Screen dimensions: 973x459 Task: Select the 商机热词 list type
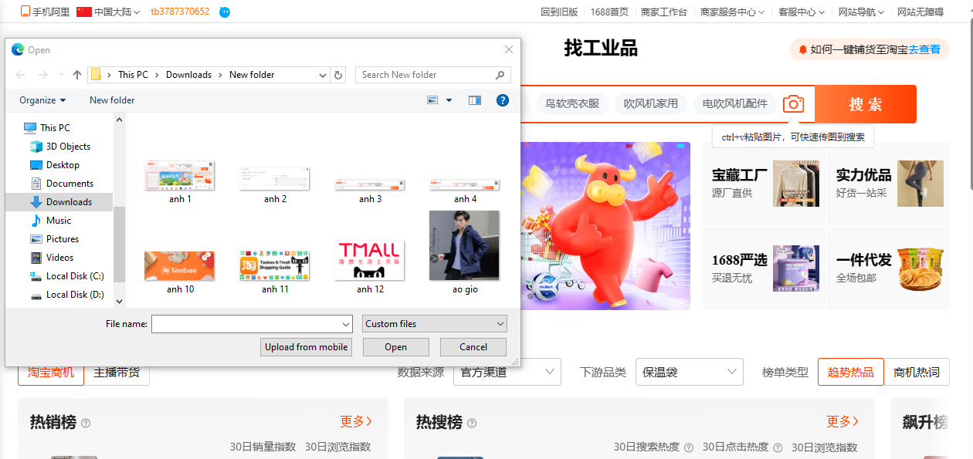tap(917, 372)
